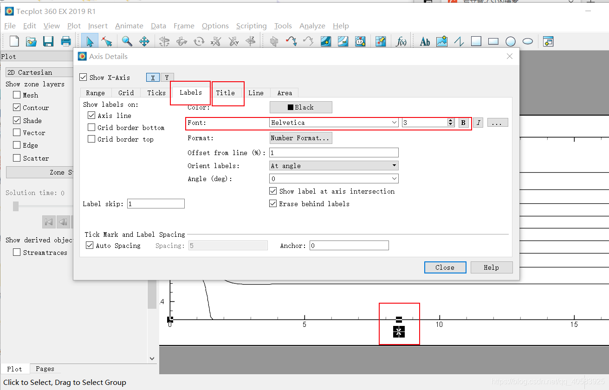Image resolution: width=609 pixels, height=390 pixels.
Task: Open the Number Format... button
Action: (x=301, y=138)
